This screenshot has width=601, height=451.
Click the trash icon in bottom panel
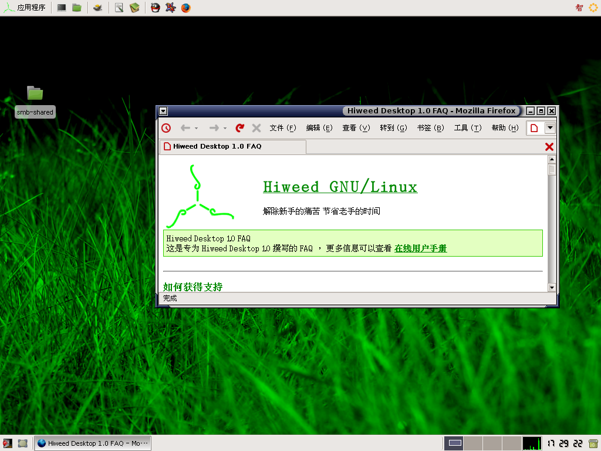tap(593, 443)
